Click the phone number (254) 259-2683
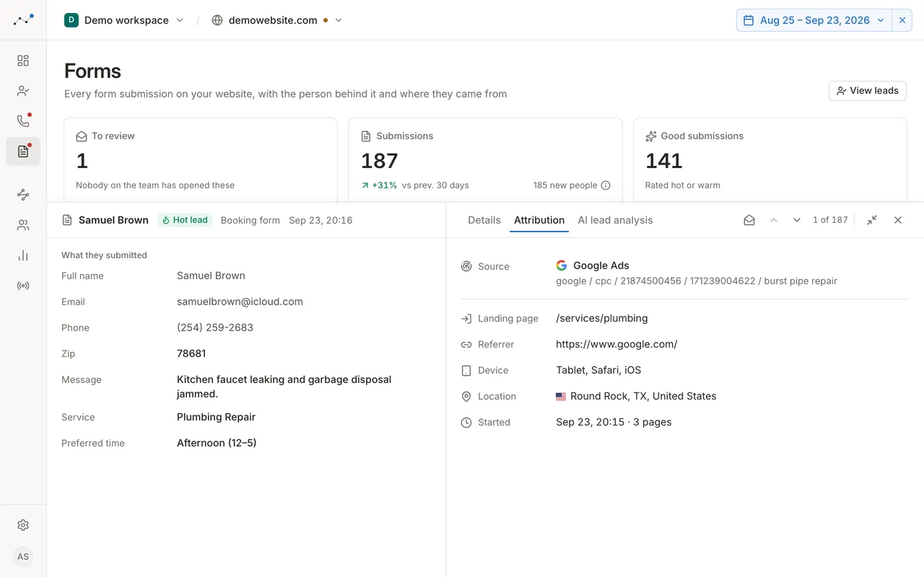Image resolution: width=924 pixels, height=577 pixels. (215, 327)
